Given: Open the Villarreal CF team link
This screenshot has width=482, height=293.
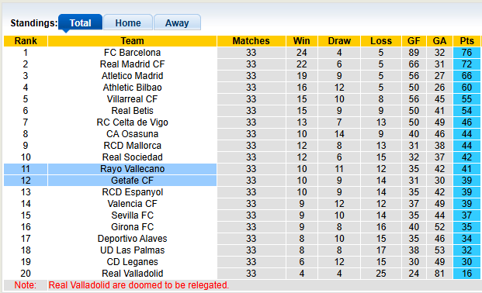Looking at the screenshot, I should pos(132,99).
